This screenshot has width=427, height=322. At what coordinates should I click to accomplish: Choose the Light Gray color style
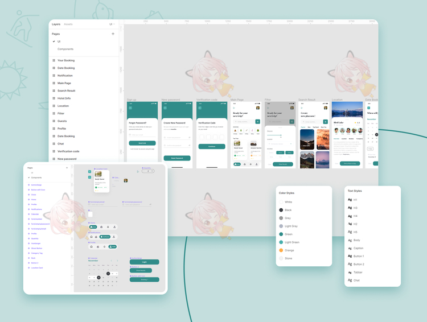point(289,226)
